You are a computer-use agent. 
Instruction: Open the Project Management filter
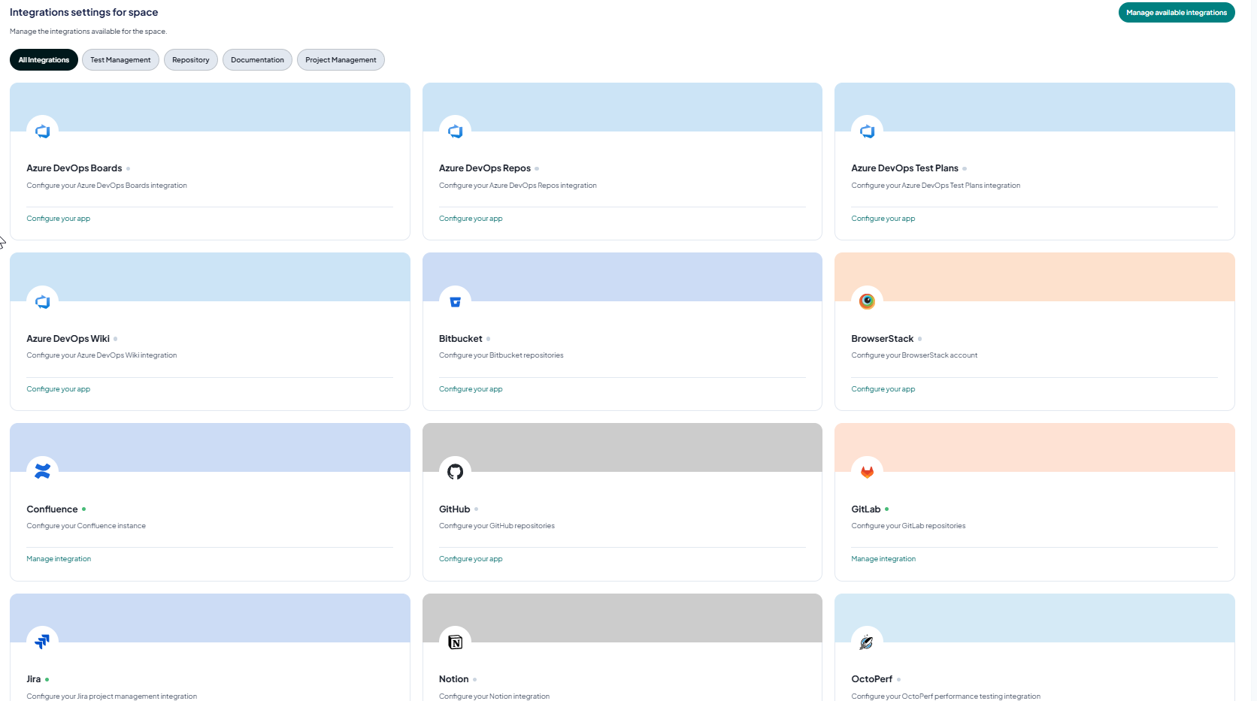click(x=341, y=60)
